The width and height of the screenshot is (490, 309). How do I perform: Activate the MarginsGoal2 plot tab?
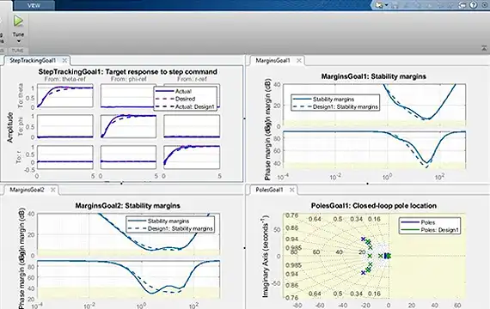click(x=27, y=190)
